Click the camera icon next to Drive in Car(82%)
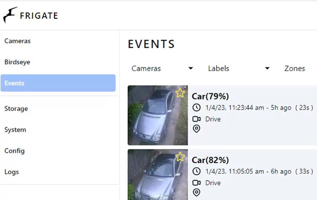 coord(197,183)
